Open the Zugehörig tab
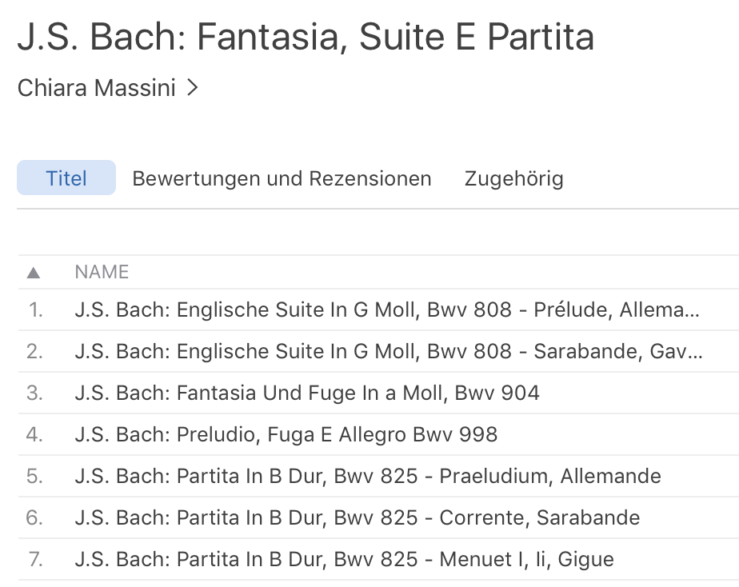739x587 pixels. (513, 178)
